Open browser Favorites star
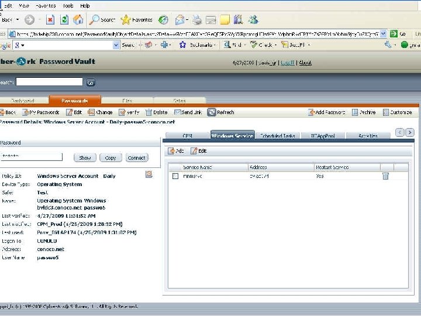Screen dimensions: 421x316 coord(136,20)
